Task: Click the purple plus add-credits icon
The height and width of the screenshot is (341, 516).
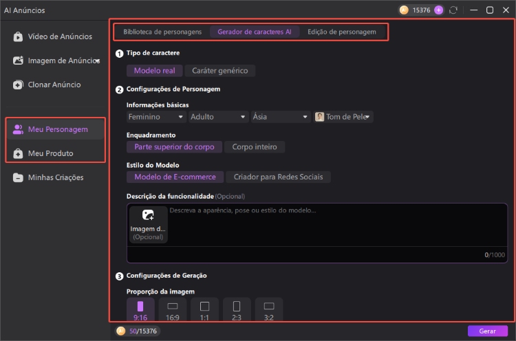Action: (x=439, y=10)
